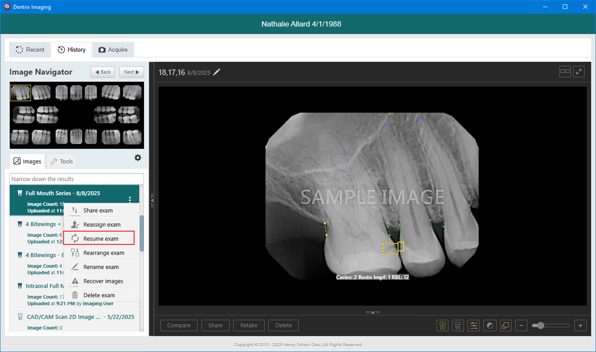Open the gear settings in Image Navigator
The width and height of the screenshot is (596, 352).
137,158
